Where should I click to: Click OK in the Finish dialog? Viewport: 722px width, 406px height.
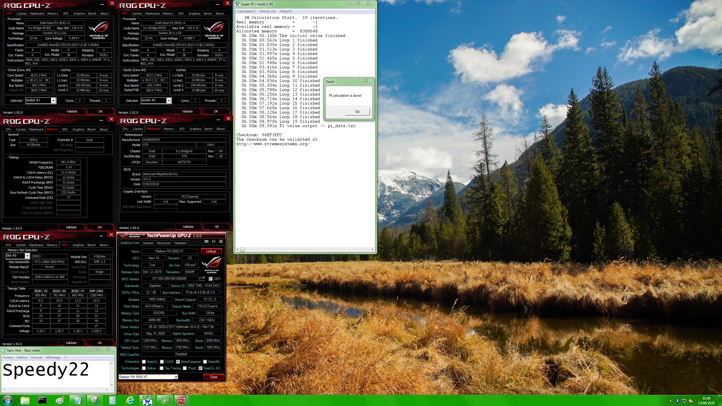tap(357, 112)
